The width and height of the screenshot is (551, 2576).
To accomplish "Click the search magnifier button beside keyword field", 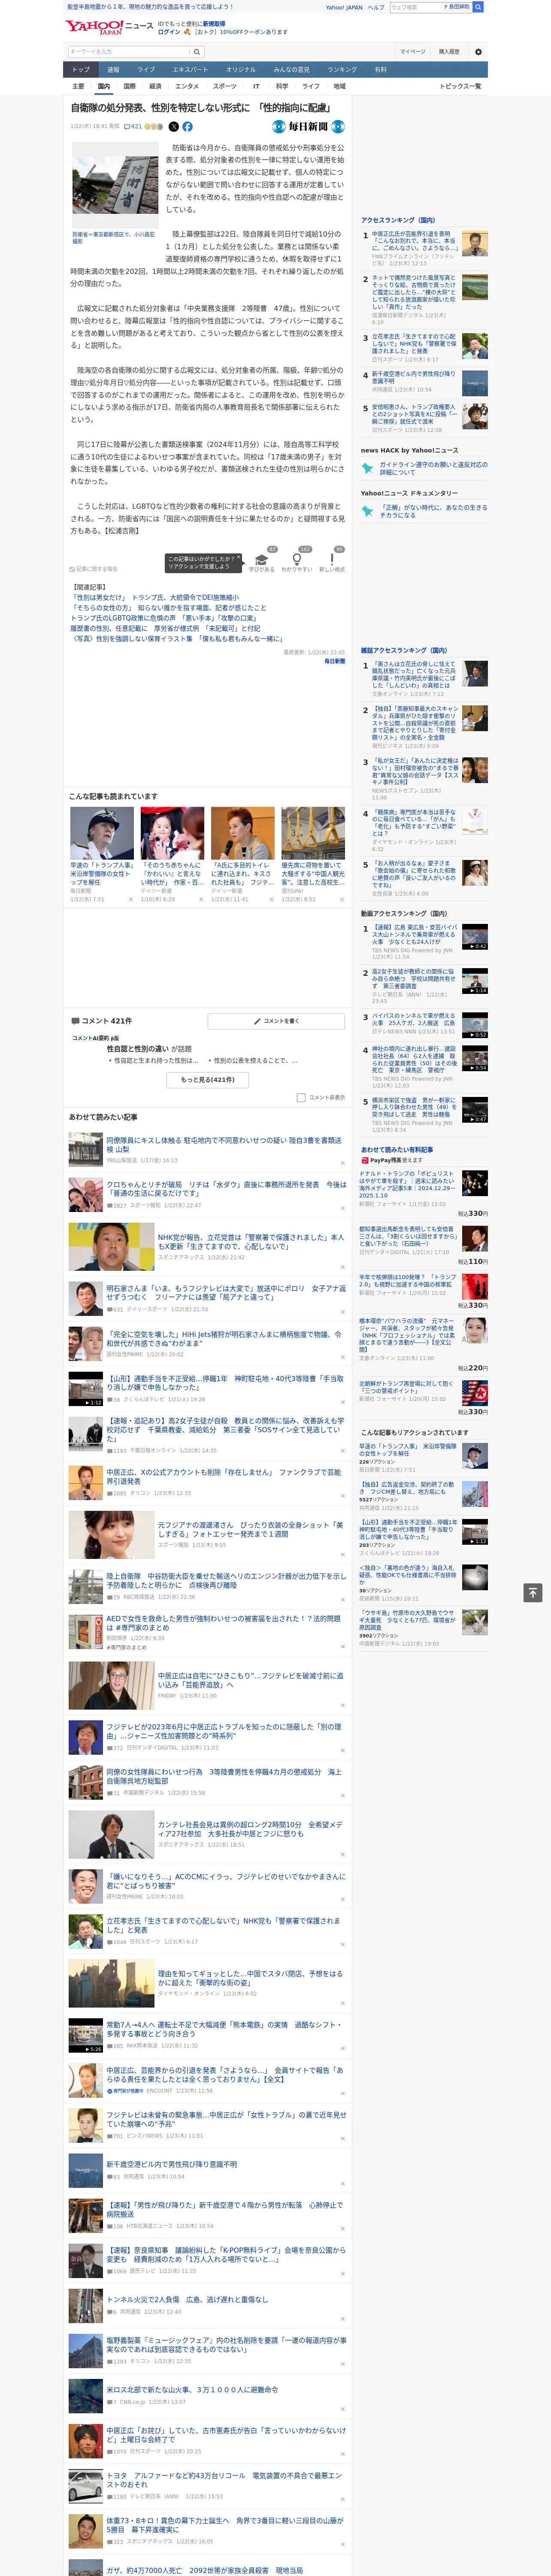I will pyautogui.click(x=196, y=52).
